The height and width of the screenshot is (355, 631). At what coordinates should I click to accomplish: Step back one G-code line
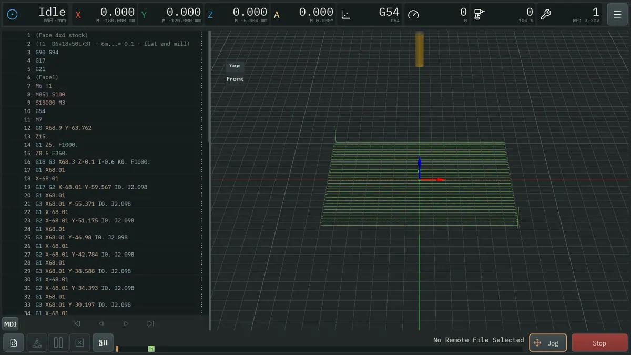point(101,324)
